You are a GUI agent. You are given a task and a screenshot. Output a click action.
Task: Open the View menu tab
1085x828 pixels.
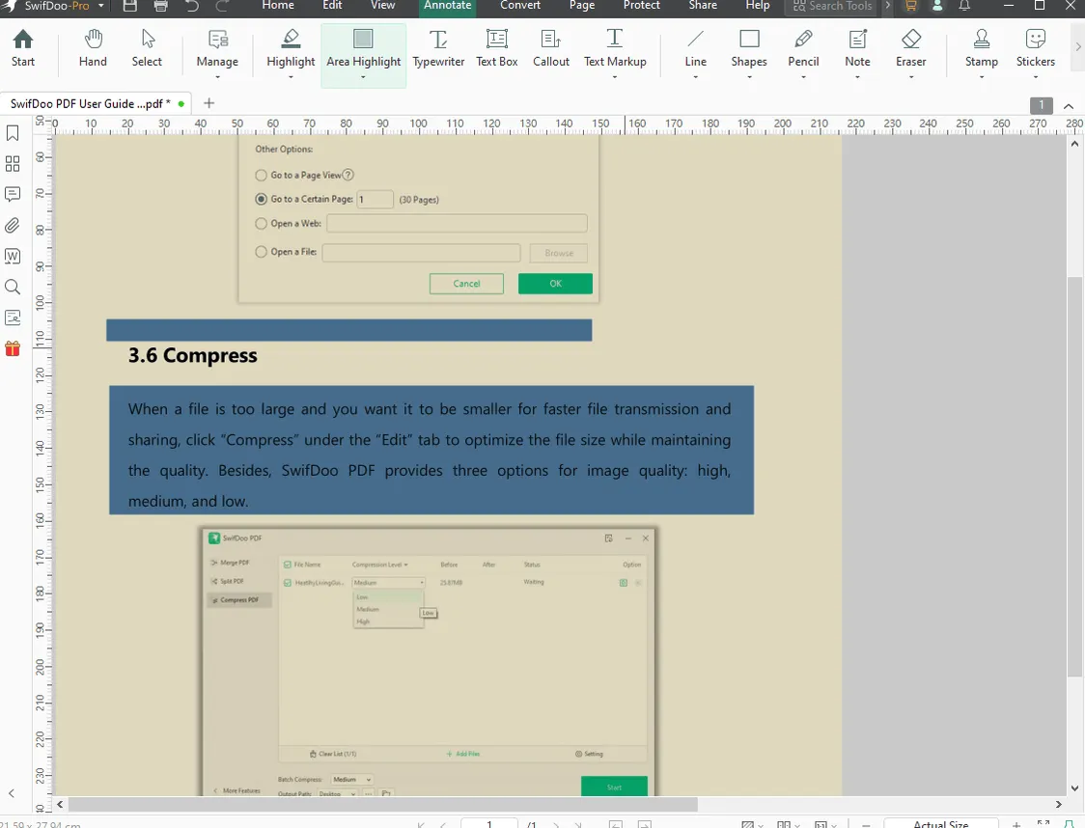382,6
